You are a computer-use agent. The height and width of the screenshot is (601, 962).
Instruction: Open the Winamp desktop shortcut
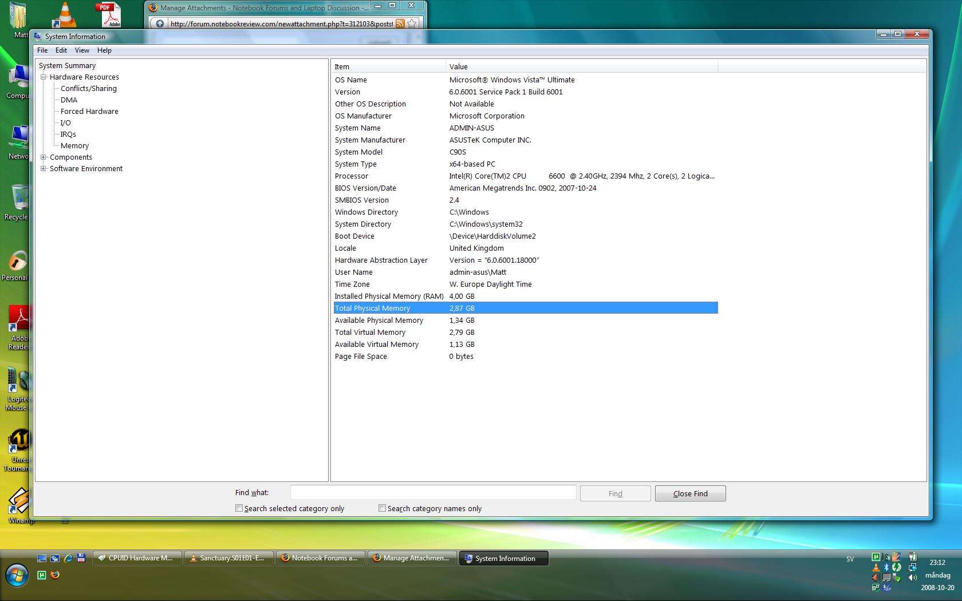(19, 505)
